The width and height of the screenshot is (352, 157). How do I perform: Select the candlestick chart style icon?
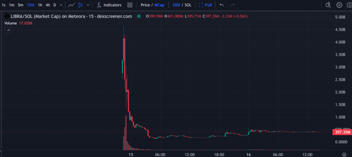coord(80,5)
